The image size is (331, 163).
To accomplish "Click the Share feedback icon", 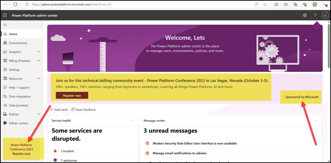I will (x=73, y=110).
